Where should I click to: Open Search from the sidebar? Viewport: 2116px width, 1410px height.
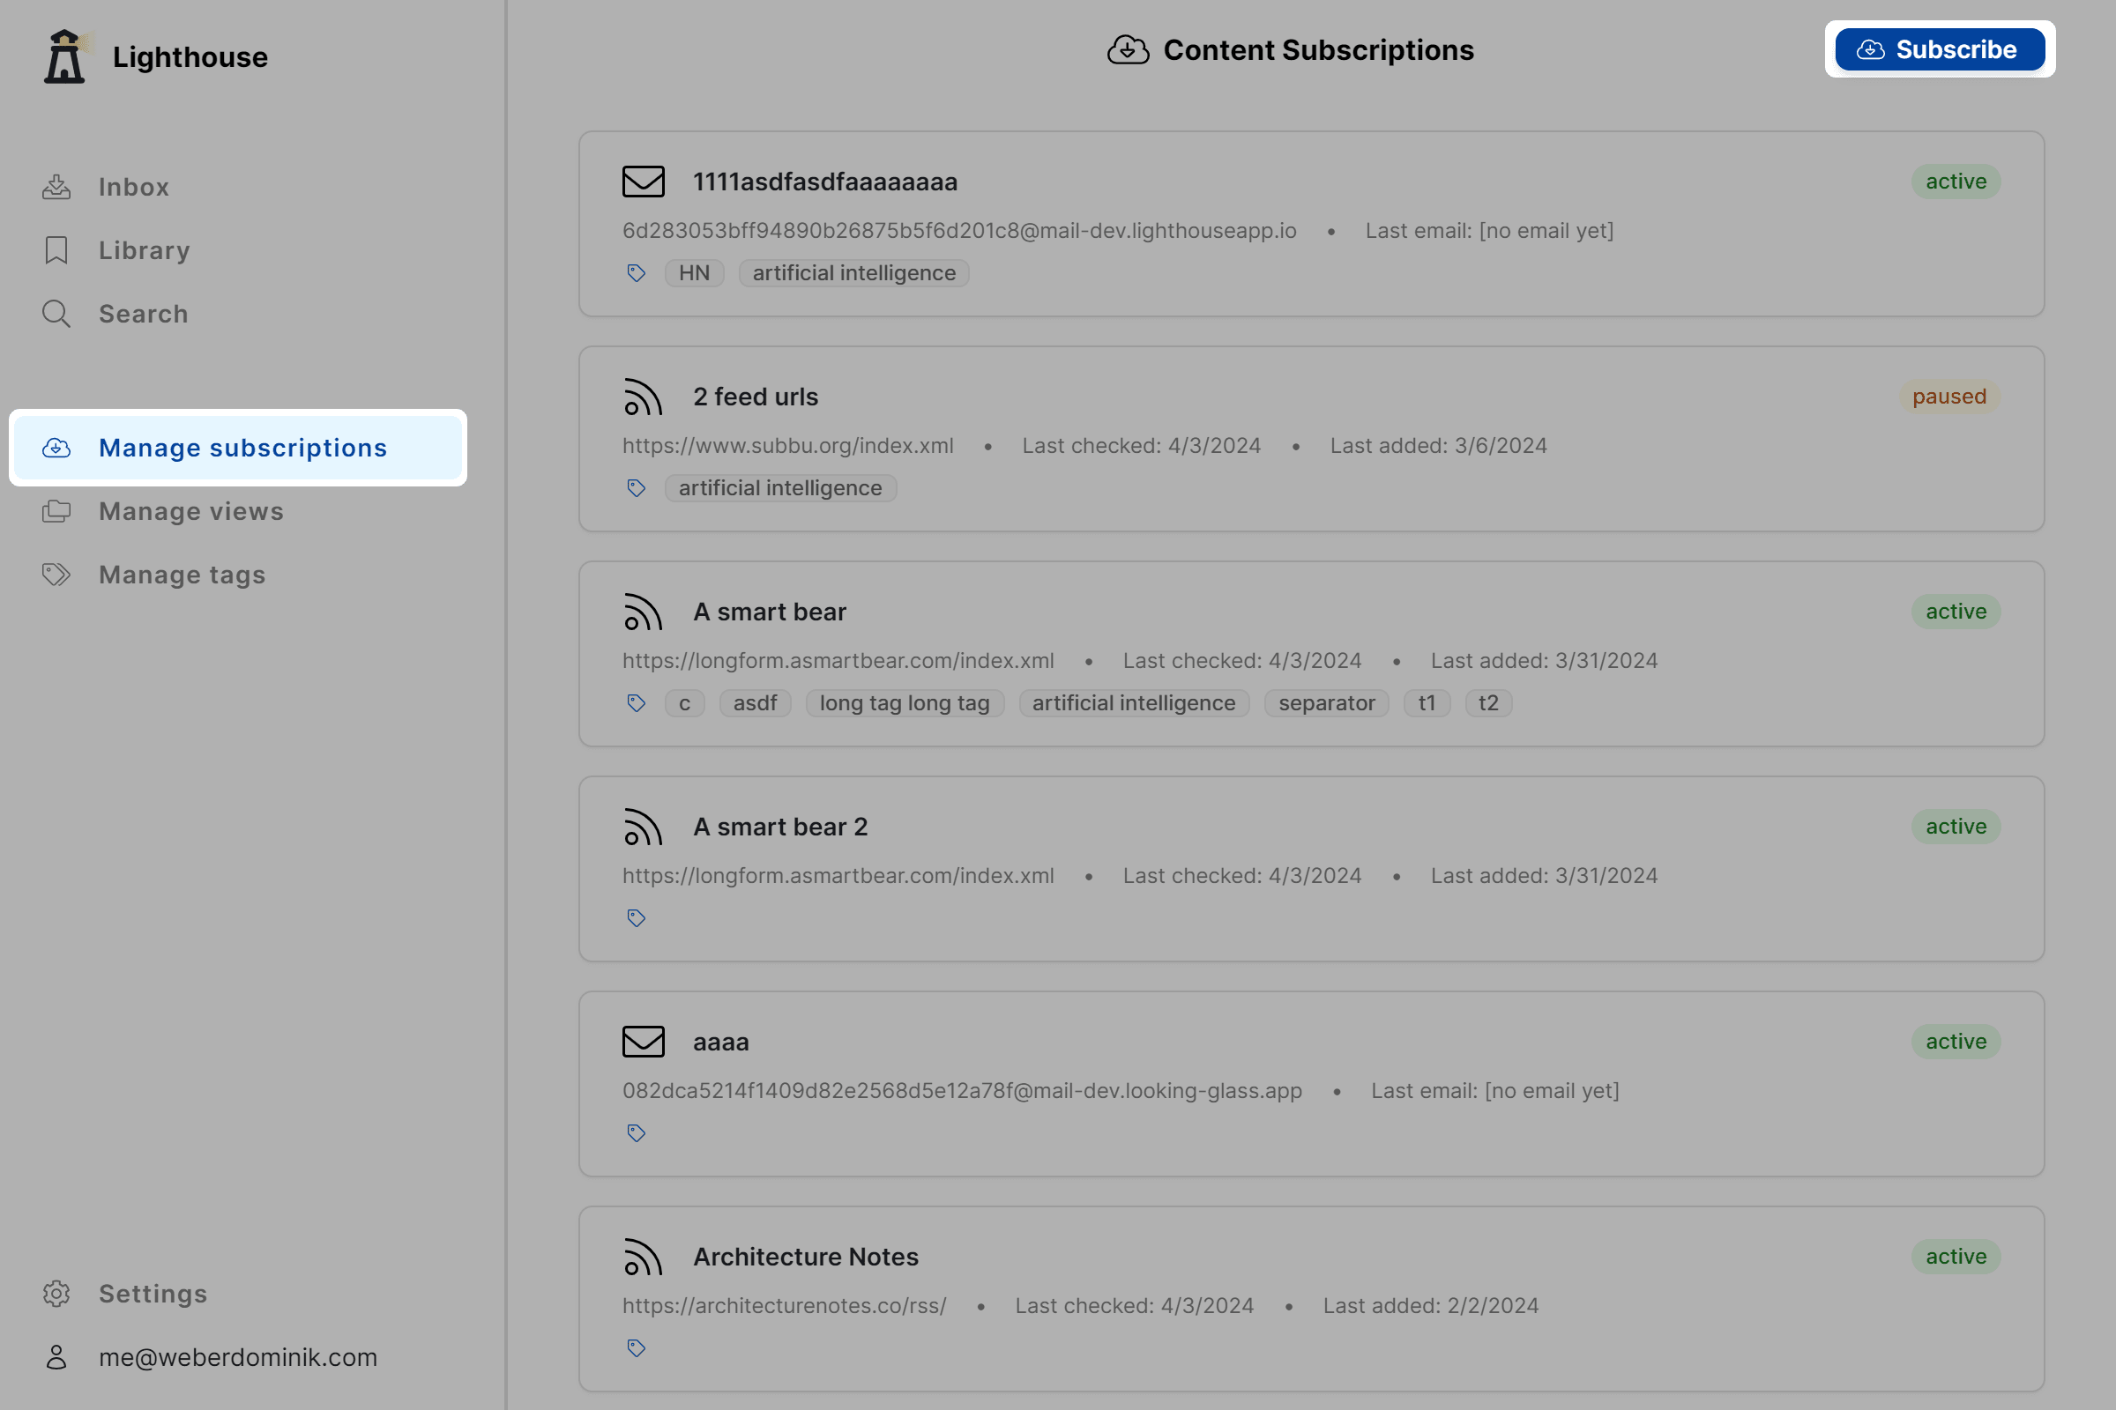coord(143,314)
